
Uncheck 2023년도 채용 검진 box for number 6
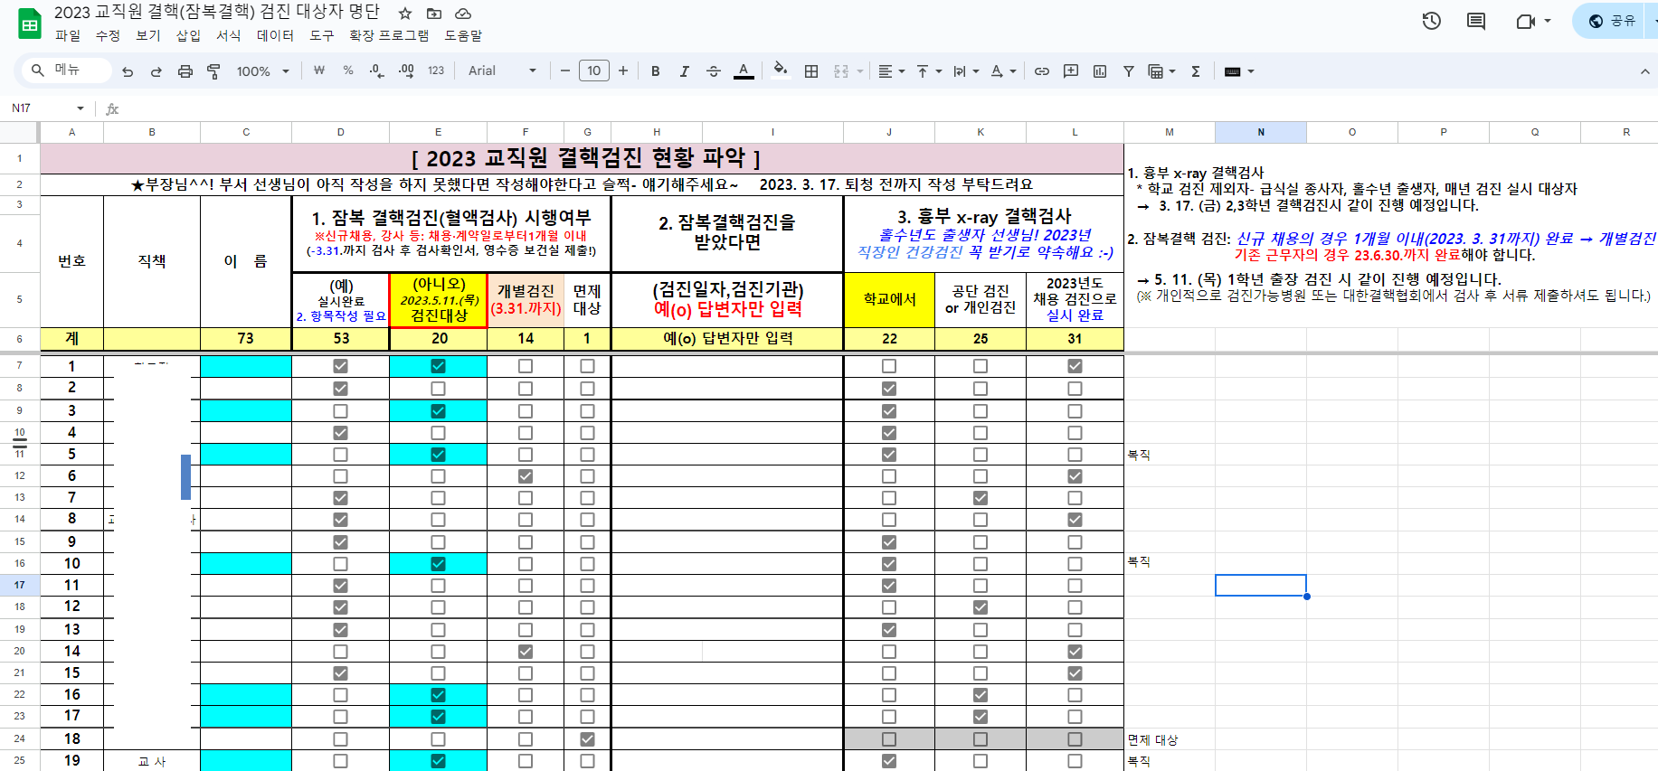[1075, 476]
